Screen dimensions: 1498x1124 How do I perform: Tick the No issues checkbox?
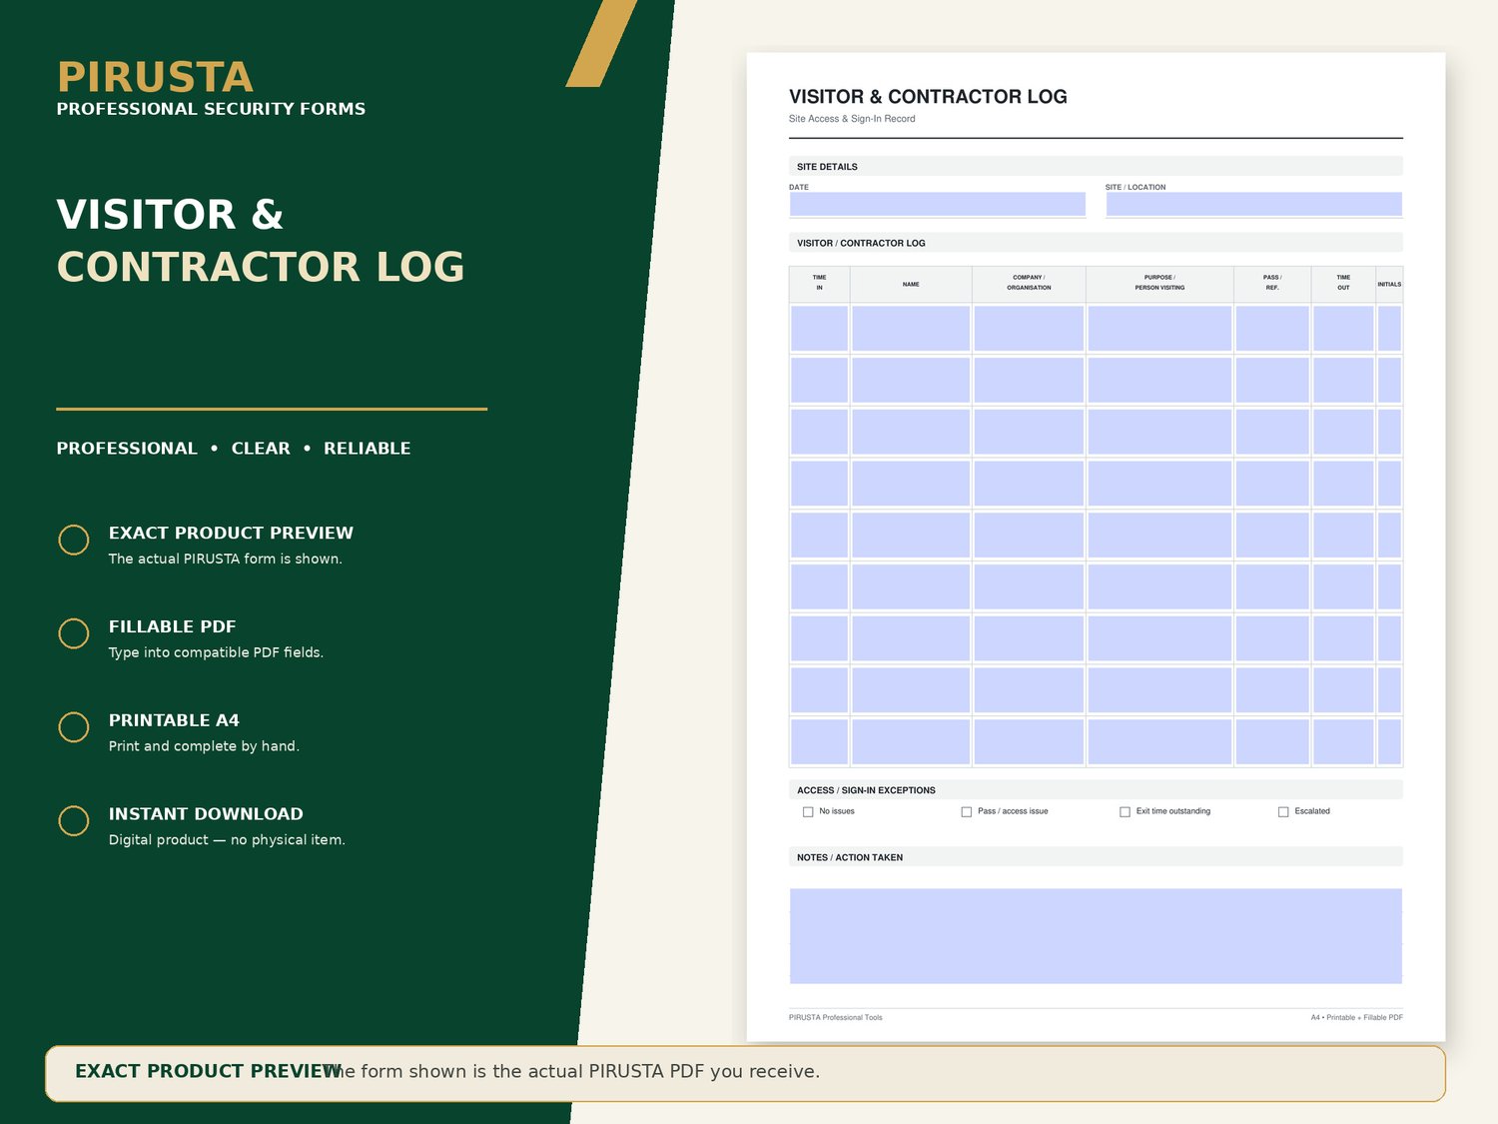(x=808, y=812)
